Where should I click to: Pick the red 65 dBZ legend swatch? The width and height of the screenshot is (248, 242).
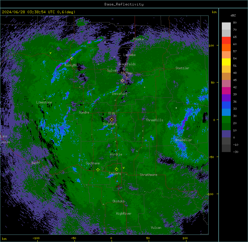226,41
